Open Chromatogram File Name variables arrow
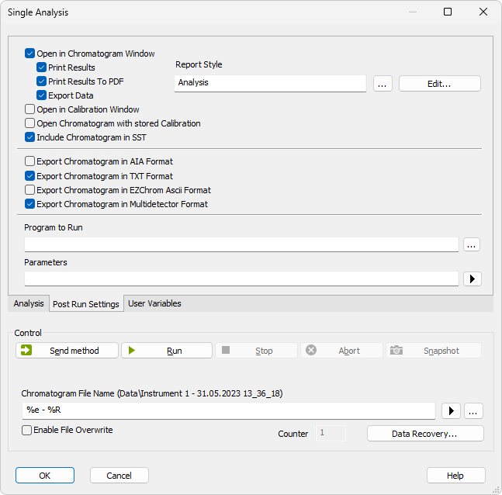 pyautogui.click(x=451, y=410)
